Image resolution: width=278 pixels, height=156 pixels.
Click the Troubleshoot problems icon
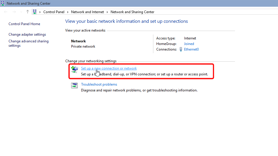tap(74, 86)
